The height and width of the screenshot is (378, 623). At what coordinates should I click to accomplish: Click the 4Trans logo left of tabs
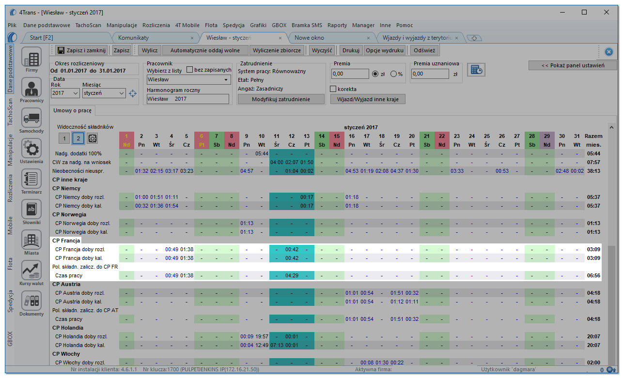click(13, 37)
